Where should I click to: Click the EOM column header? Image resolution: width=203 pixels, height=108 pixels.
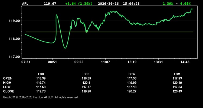tap(177, 74)
